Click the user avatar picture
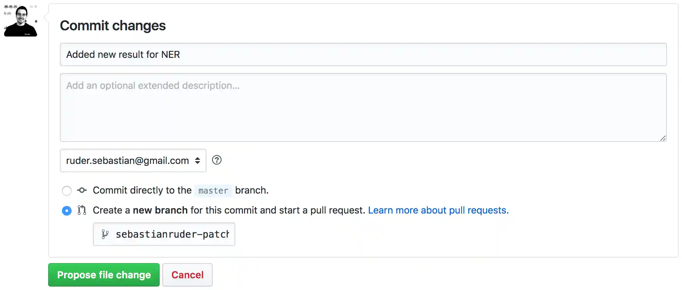682x290 pixels. [x=21, y=21]
